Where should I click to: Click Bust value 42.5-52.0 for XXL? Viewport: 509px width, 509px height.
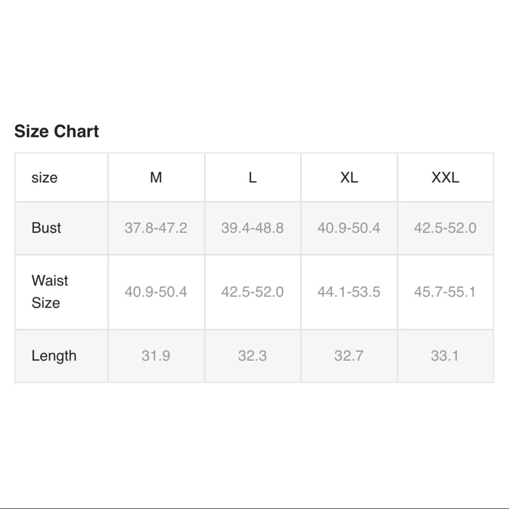coord(445,228)
